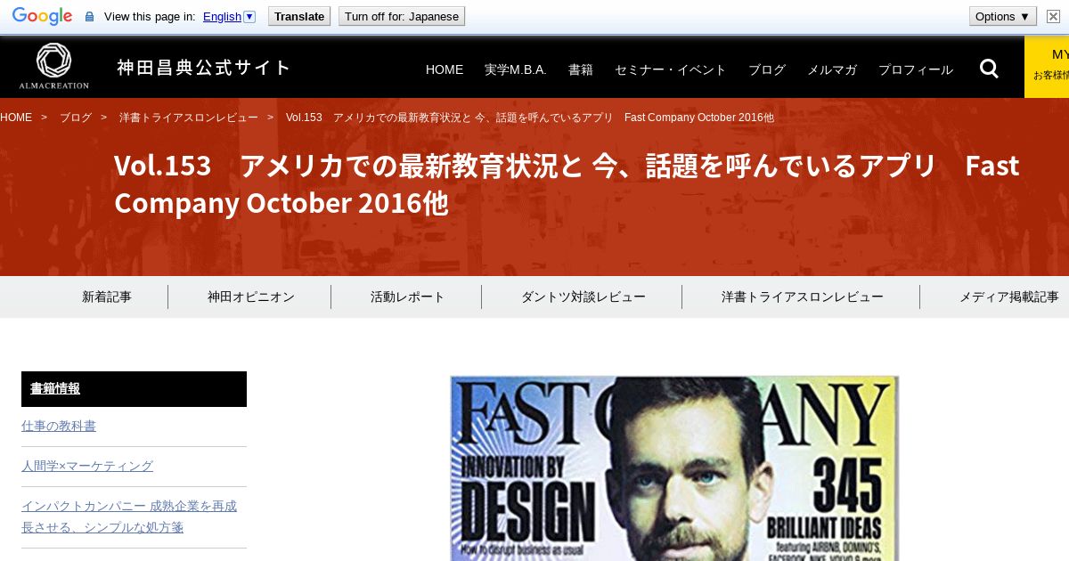Click the padlock secure icon
Viewport: 1069px width, 561px height.
click(x=89, y=16)
